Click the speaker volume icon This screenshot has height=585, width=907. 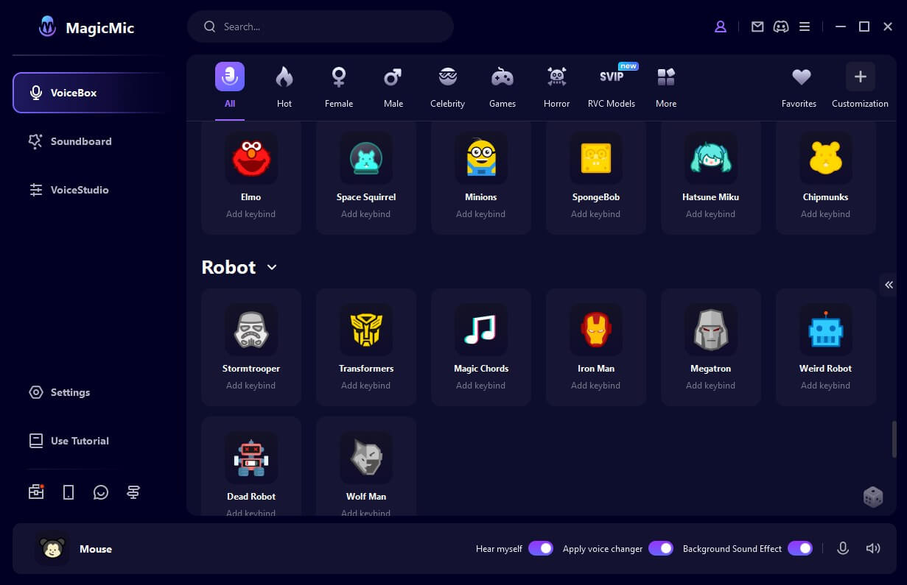(873, 548)
